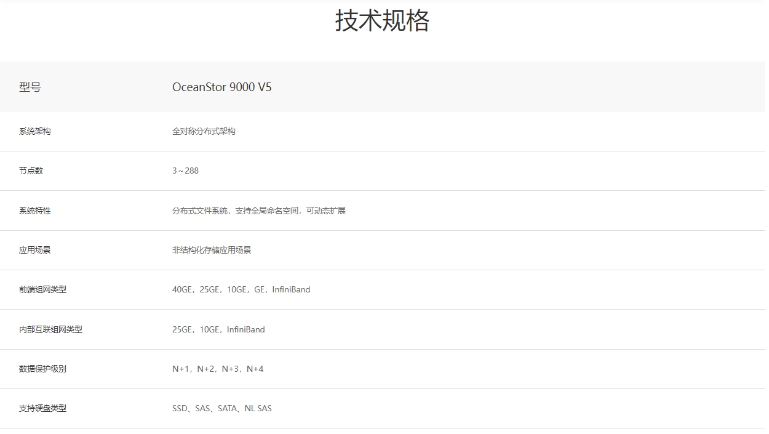This screenshot has height=434, width=769.
Task: Click the 分布式文件系统 feature description
Action: coord(259,211)
